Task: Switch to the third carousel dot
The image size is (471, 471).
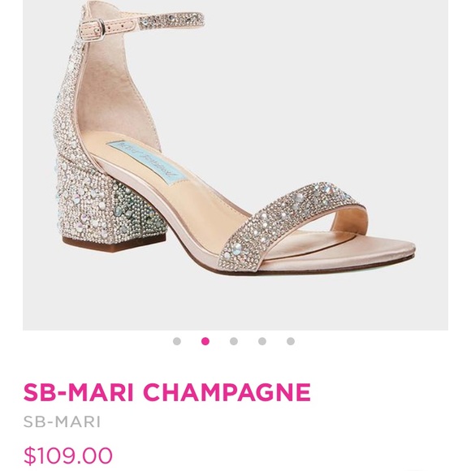Action: (234, 341)
